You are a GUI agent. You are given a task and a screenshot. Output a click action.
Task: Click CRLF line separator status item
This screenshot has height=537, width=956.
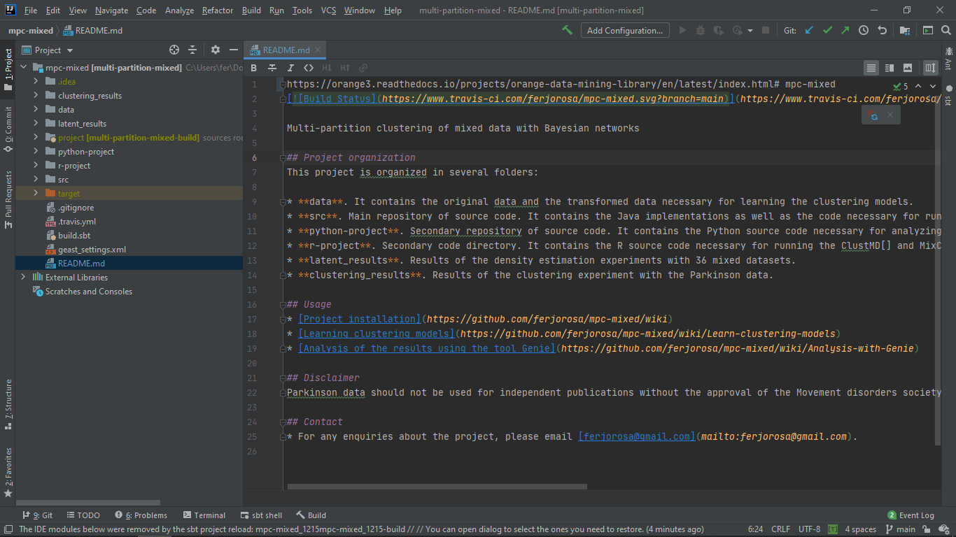pos(780,529)
